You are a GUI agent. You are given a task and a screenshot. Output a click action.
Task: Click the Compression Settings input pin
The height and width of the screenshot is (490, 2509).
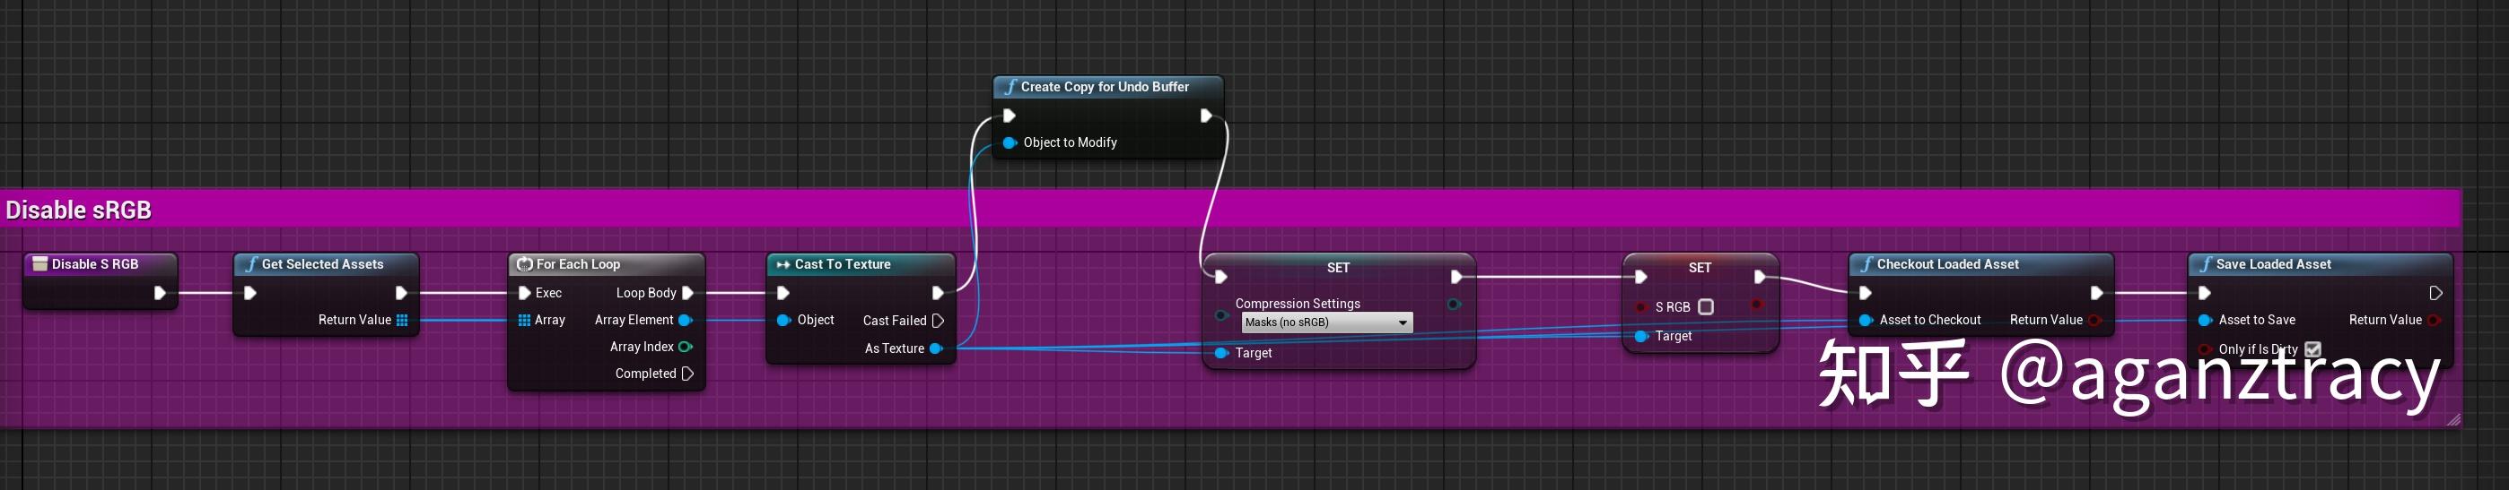[x=1221, y=315]
